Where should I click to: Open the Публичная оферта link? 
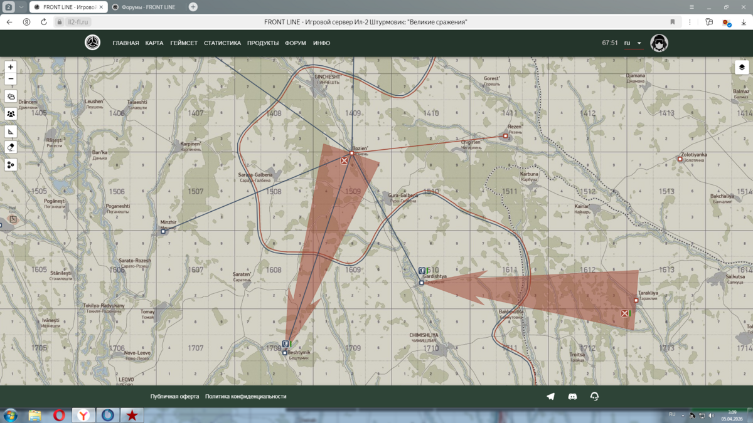[x=174, y=396]
